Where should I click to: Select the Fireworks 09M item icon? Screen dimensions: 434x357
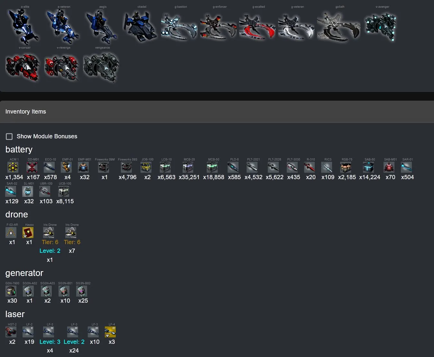pos(104,167)
